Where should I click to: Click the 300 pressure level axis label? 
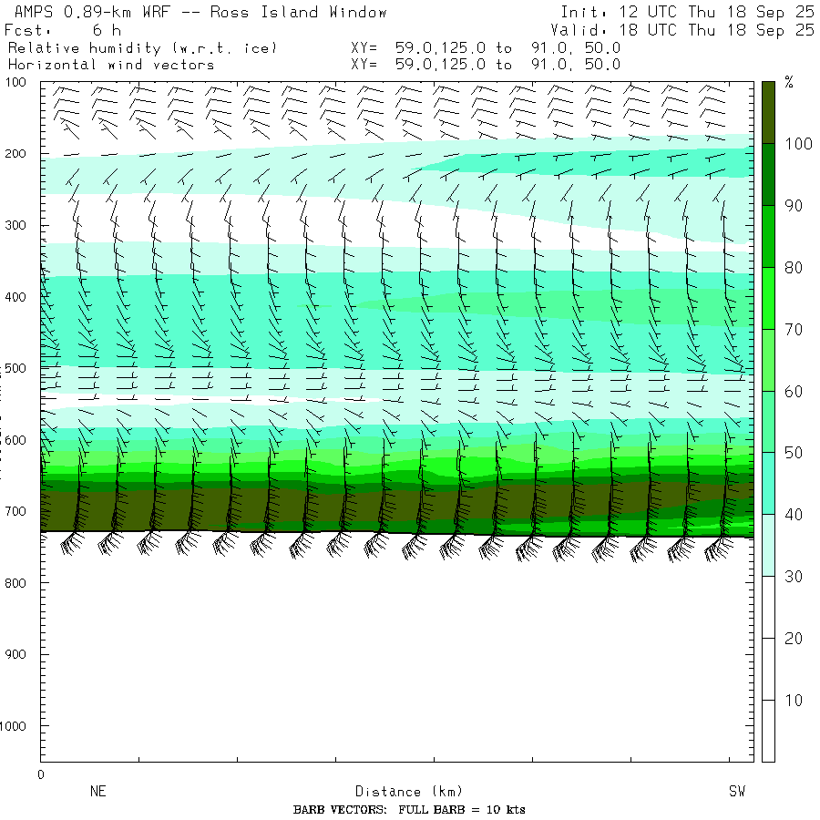(x=15, y=225)
